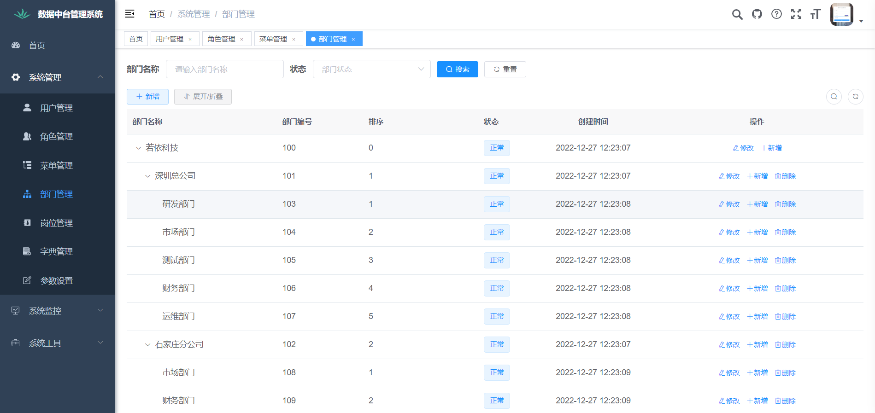Expand the 系统工具 sidebar menu

coord(58,343)
